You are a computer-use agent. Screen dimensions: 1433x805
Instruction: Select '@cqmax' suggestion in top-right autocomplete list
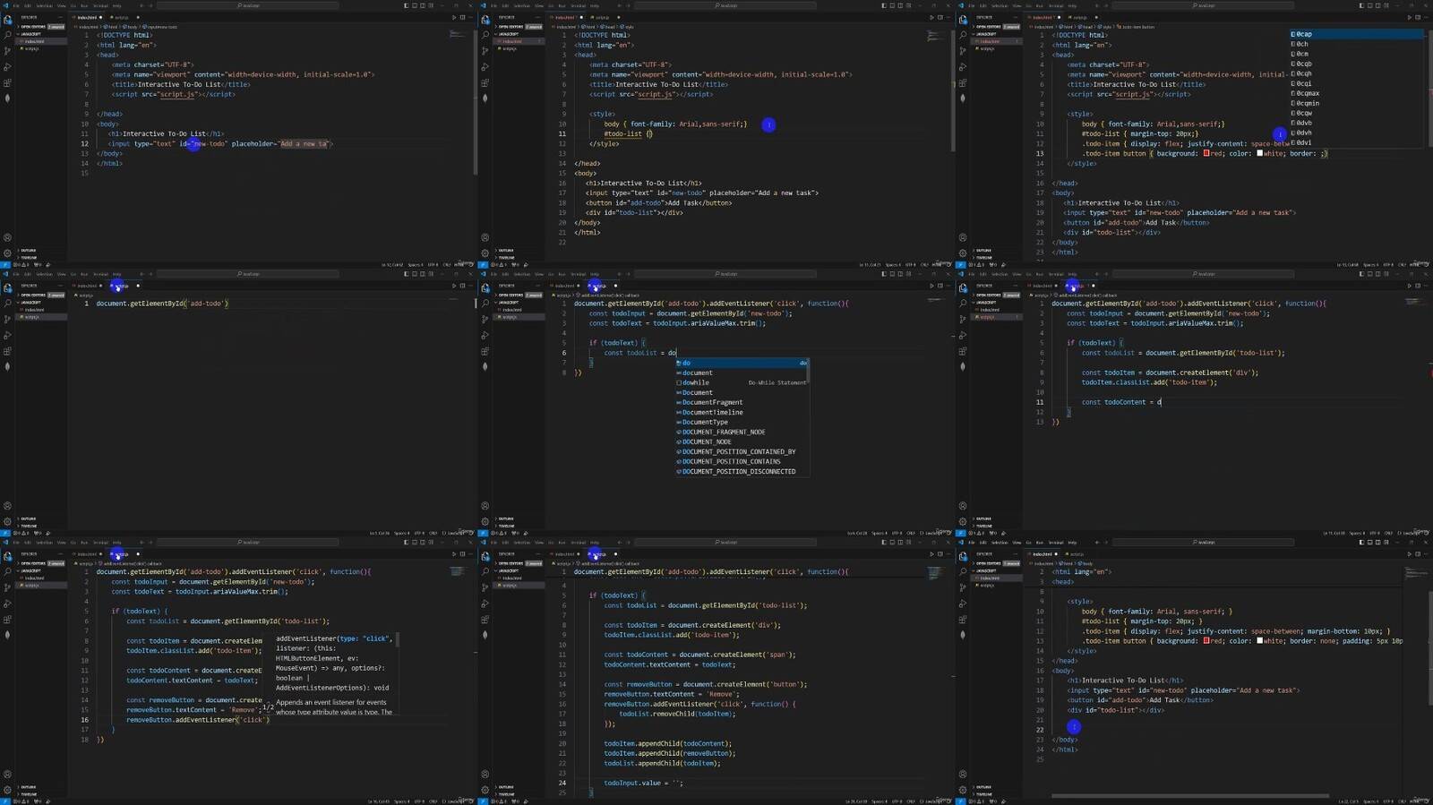click(1357, 93)
